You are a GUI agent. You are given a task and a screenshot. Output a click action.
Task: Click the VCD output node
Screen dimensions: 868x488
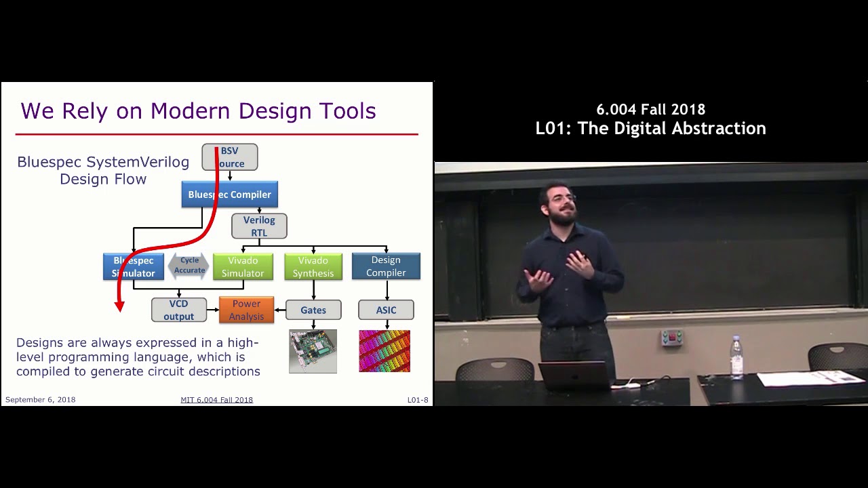point(178,310)
